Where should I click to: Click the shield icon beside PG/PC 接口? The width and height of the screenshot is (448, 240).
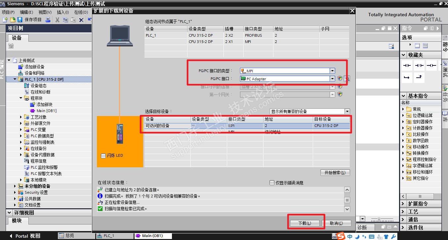(340, 79)
